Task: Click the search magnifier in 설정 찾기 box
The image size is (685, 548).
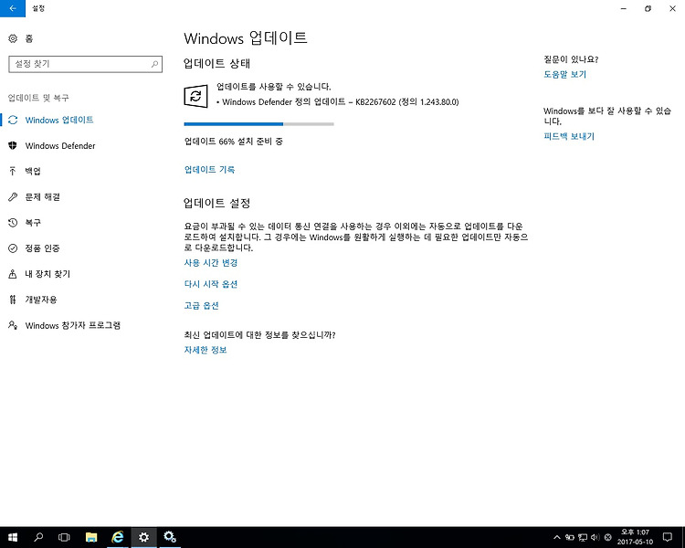Action: tap(154, 64)
